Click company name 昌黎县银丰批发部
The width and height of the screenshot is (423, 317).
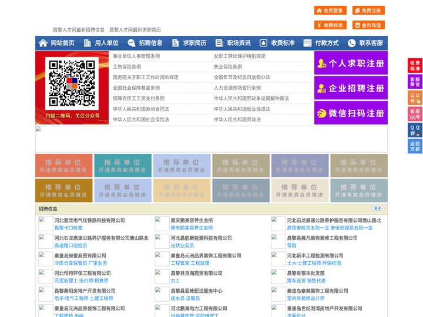305,273
